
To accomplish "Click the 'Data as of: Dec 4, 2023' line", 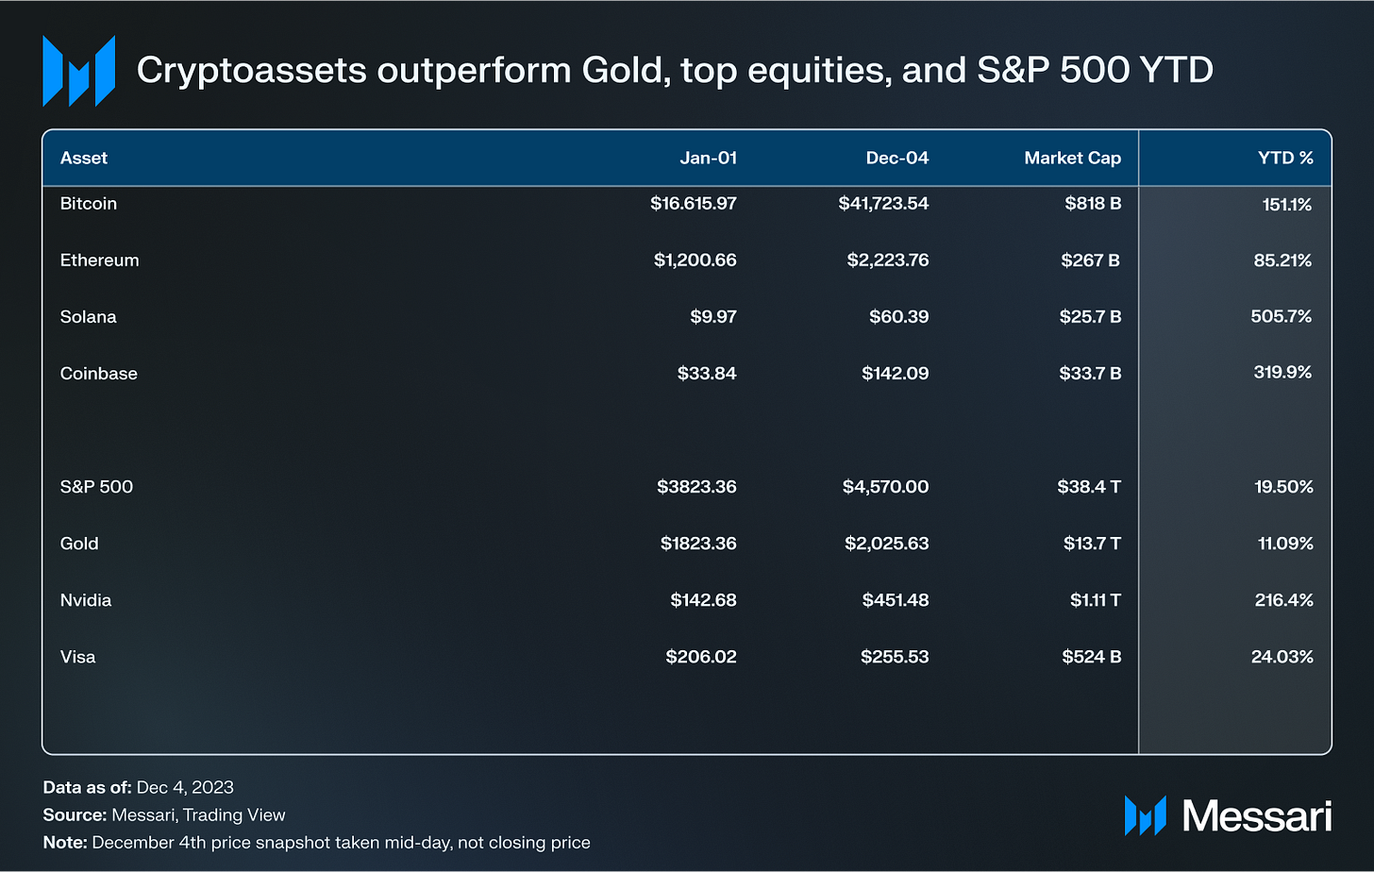I will point(139,787).
